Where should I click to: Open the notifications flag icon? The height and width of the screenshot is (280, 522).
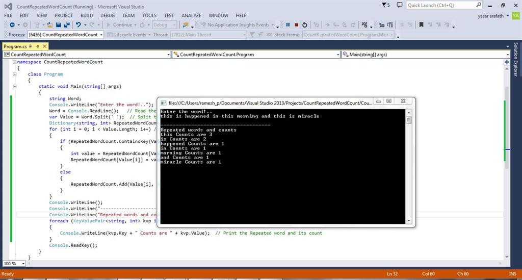click(385, 5)
